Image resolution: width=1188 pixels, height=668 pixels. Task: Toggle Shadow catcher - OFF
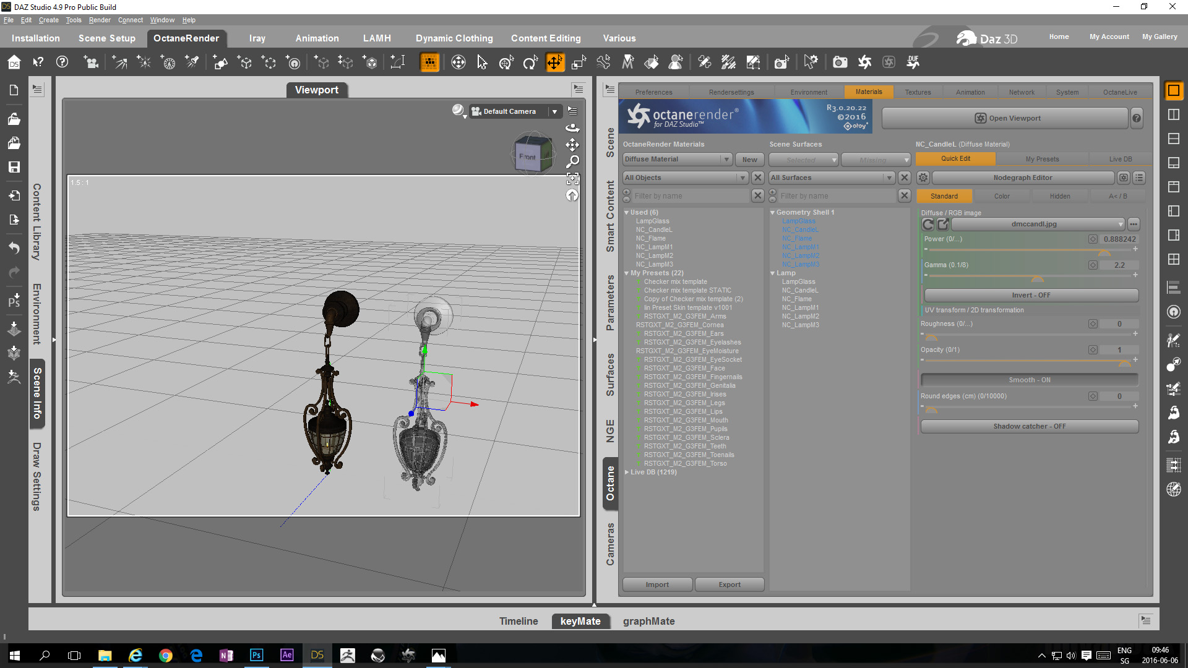point(1029,426)
